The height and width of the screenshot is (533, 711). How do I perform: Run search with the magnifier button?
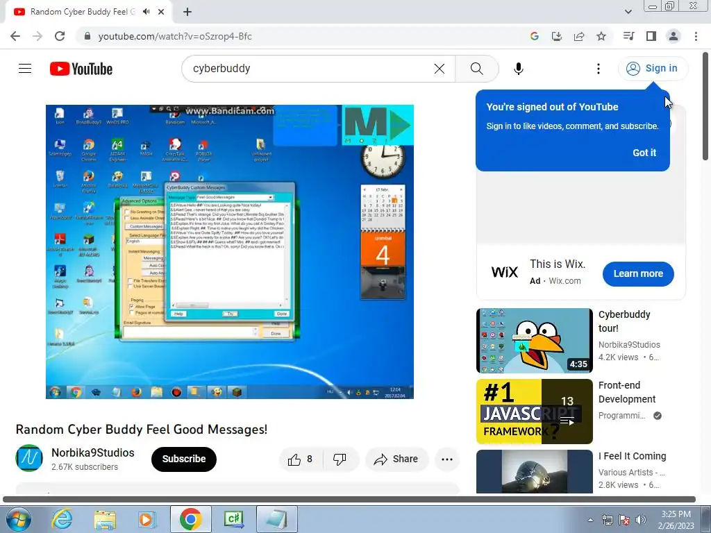click(476, 69)
